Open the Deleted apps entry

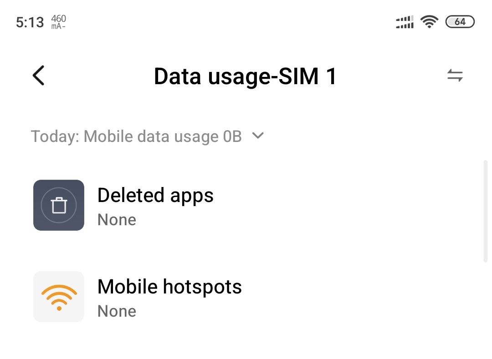pyautogui.click(x=246, y=205)
